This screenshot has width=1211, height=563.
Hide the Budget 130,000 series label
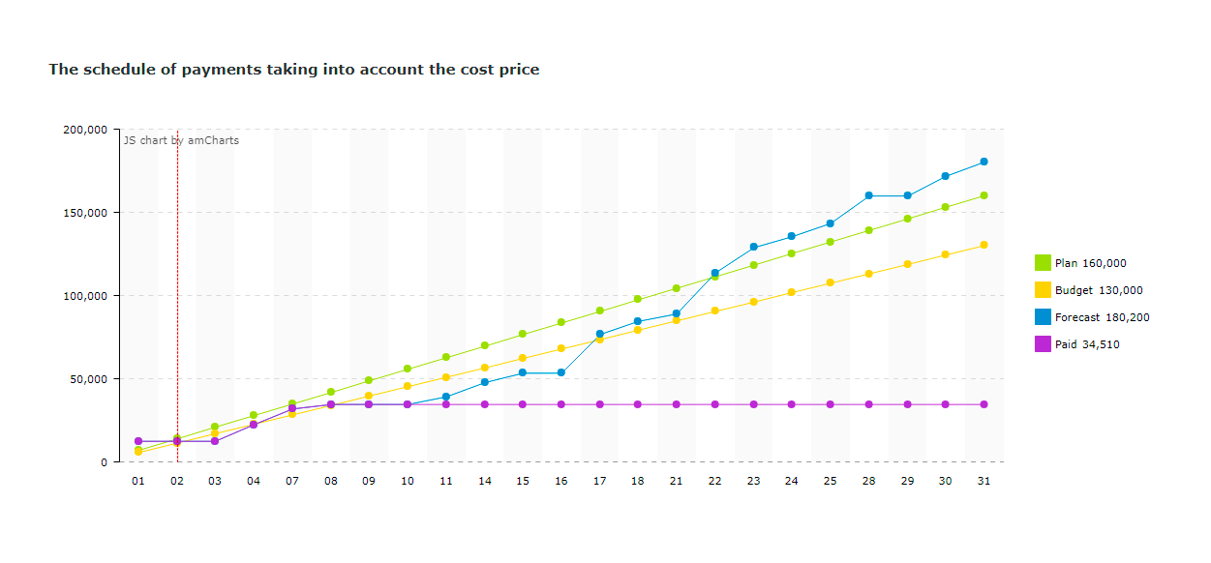[1099, 290]
